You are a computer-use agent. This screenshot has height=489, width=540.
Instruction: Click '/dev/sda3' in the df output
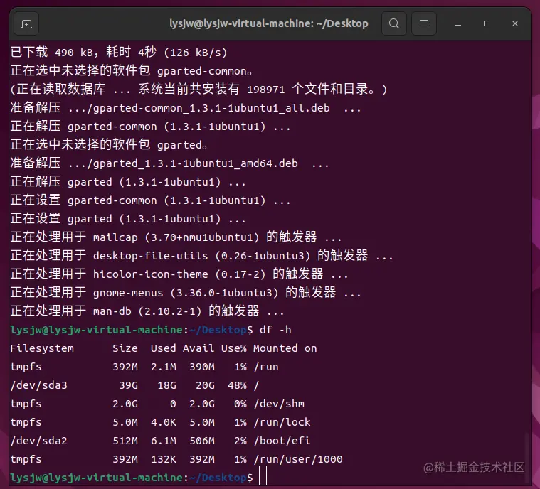point(39,385)
